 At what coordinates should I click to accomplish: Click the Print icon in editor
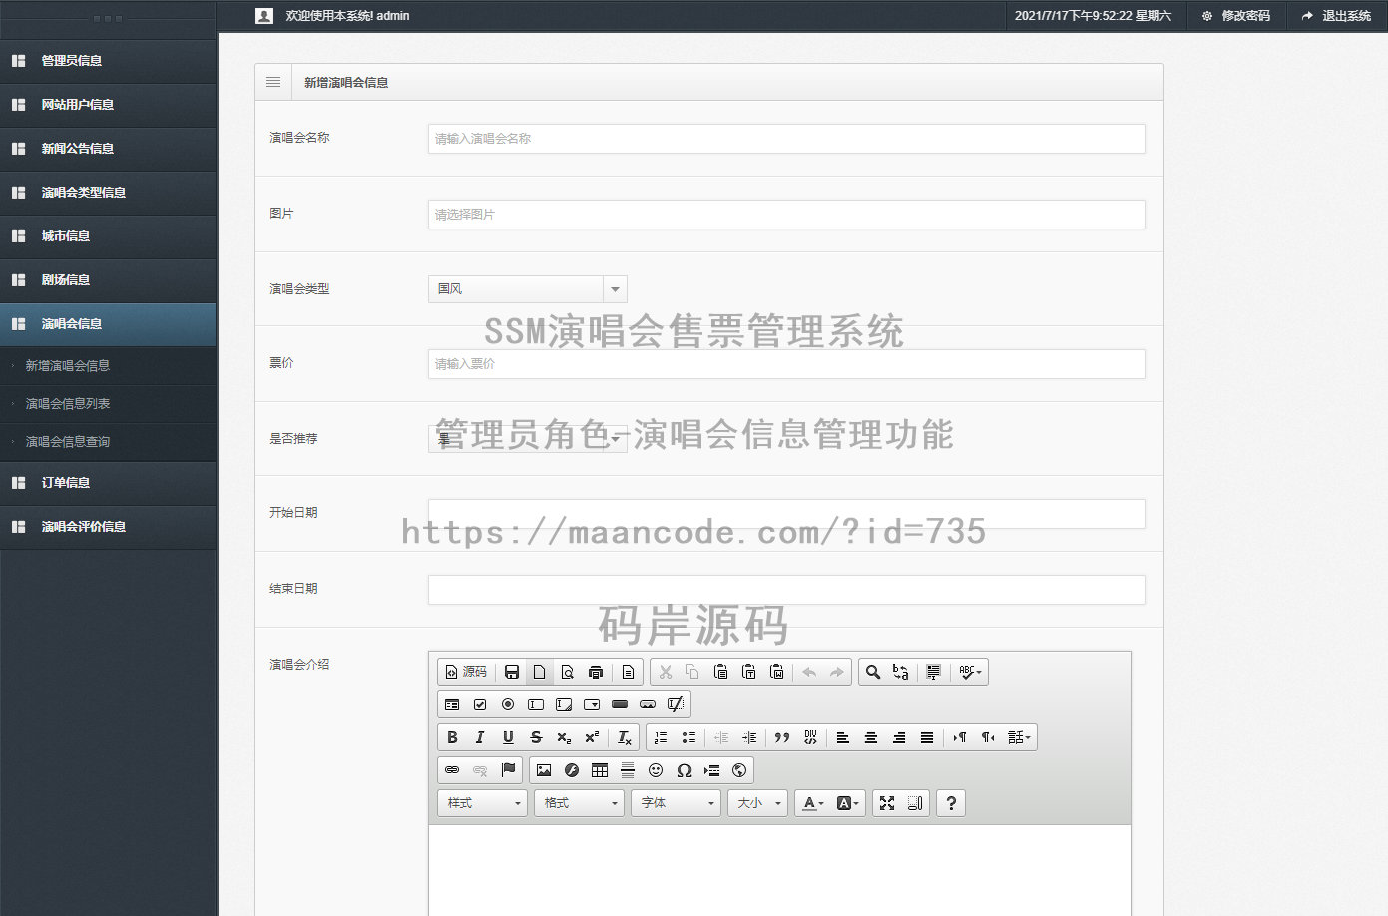coord(596,672)
